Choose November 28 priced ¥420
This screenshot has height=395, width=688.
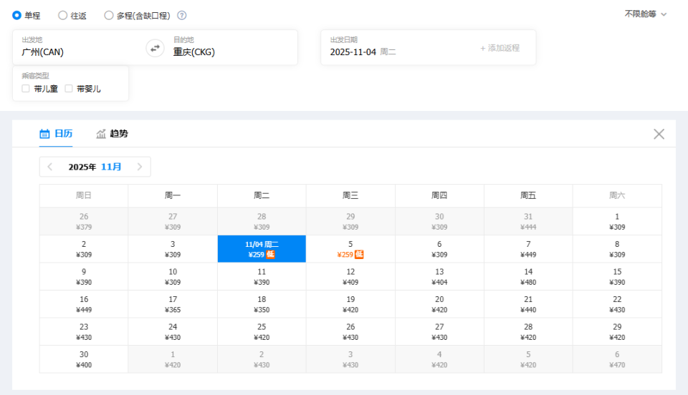point(528,331)
